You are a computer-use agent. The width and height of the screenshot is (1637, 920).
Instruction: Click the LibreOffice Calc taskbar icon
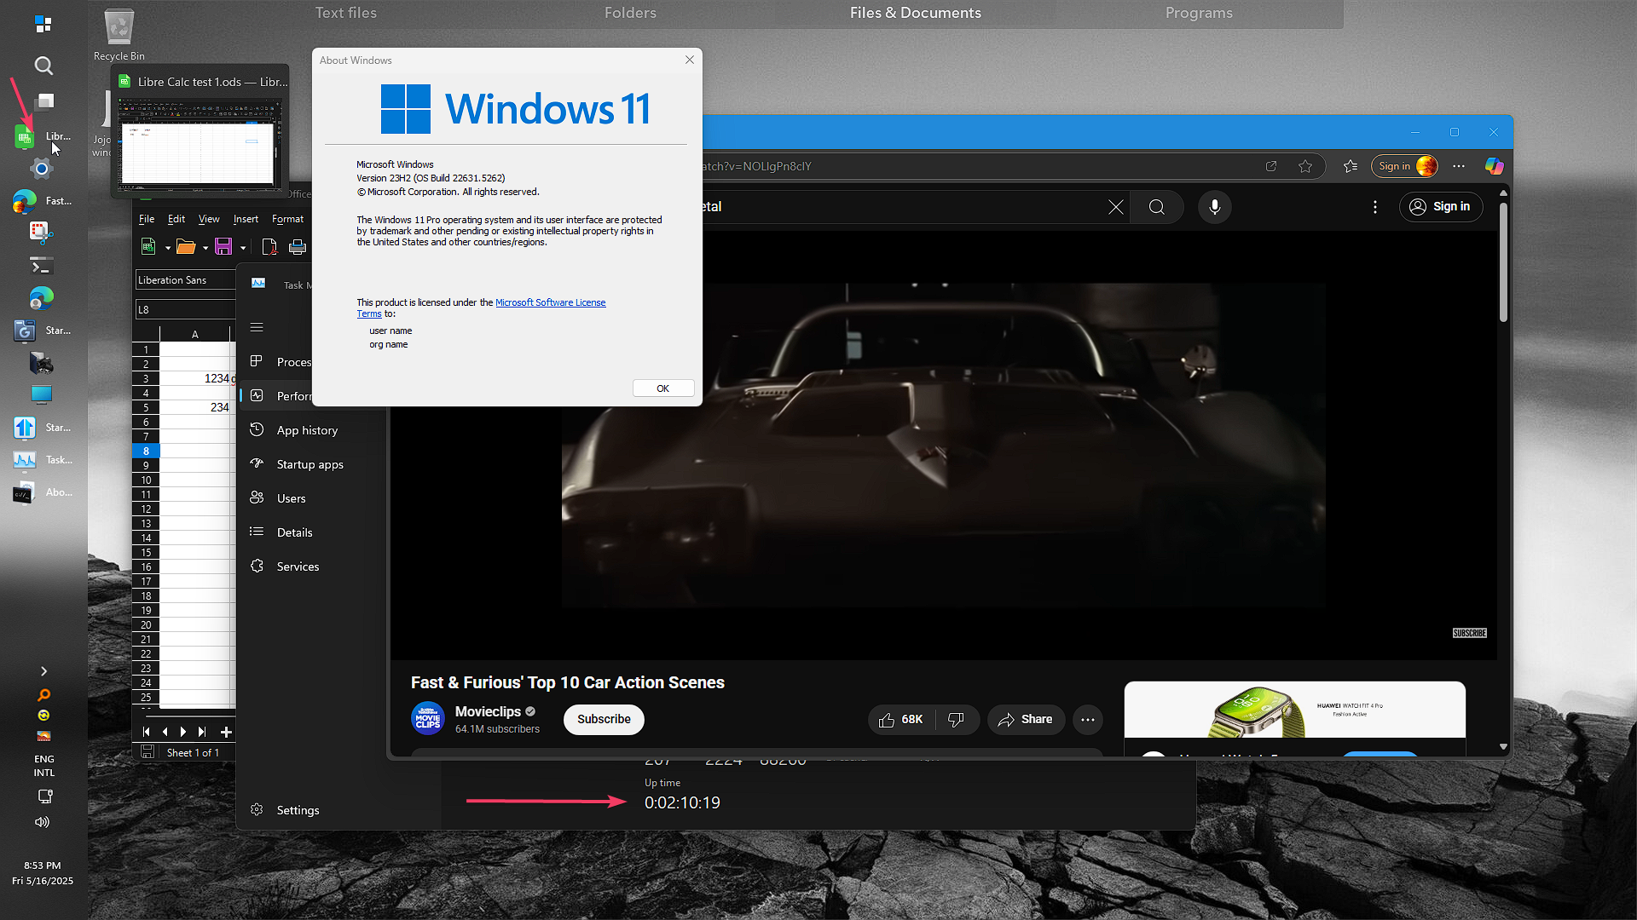click(x=25, y=136)
